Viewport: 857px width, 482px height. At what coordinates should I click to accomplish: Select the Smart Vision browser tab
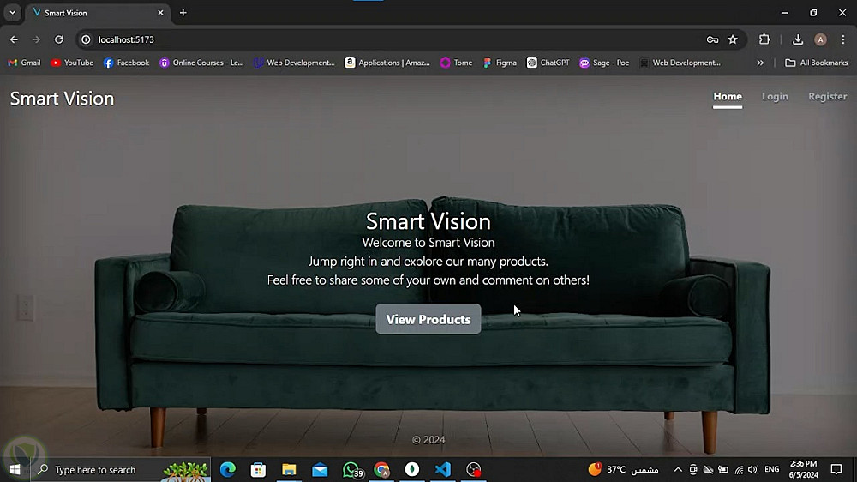pyautogui.click(x=98, y=13)
